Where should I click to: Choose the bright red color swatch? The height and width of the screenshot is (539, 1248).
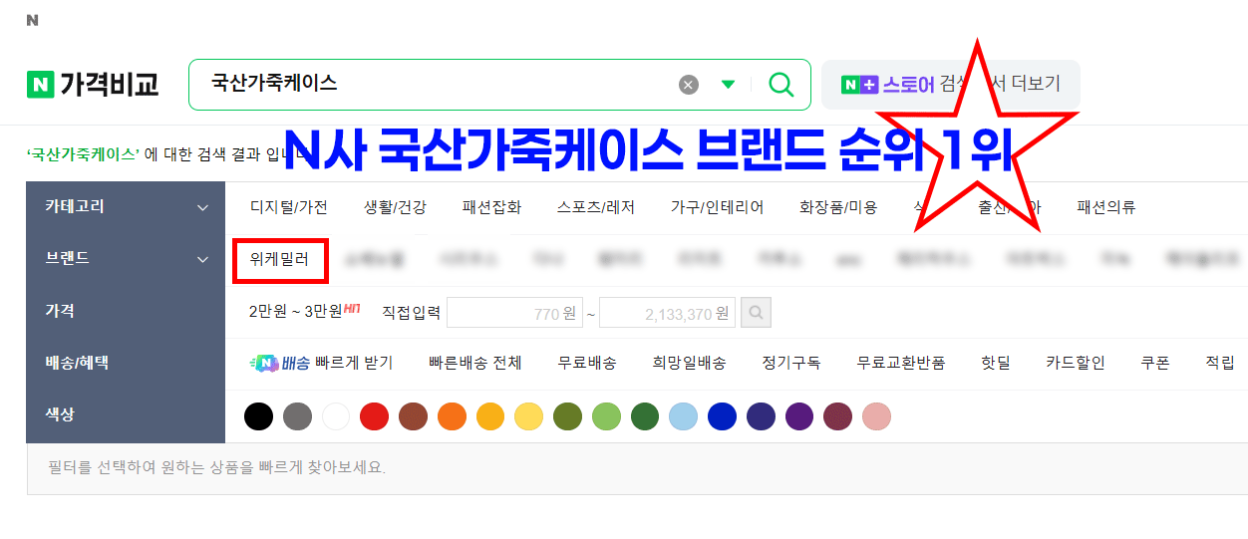[x=374, y=416]
